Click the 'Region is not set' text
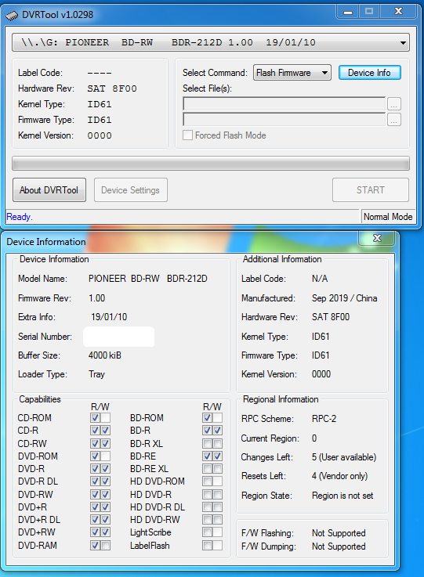Viewport: 424px width, 577px height. click(342, 496)
